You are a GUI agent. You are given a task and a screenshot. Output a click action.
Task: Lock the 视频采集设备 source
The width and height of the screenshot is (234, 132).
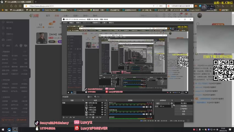click(105, 103)
